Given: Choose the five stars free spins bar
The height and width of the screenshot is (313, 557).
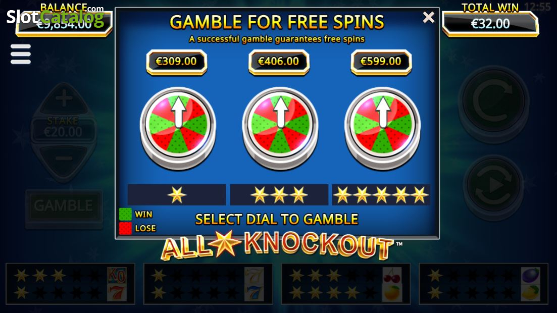Looking at the screenshot, I should 381,195.
